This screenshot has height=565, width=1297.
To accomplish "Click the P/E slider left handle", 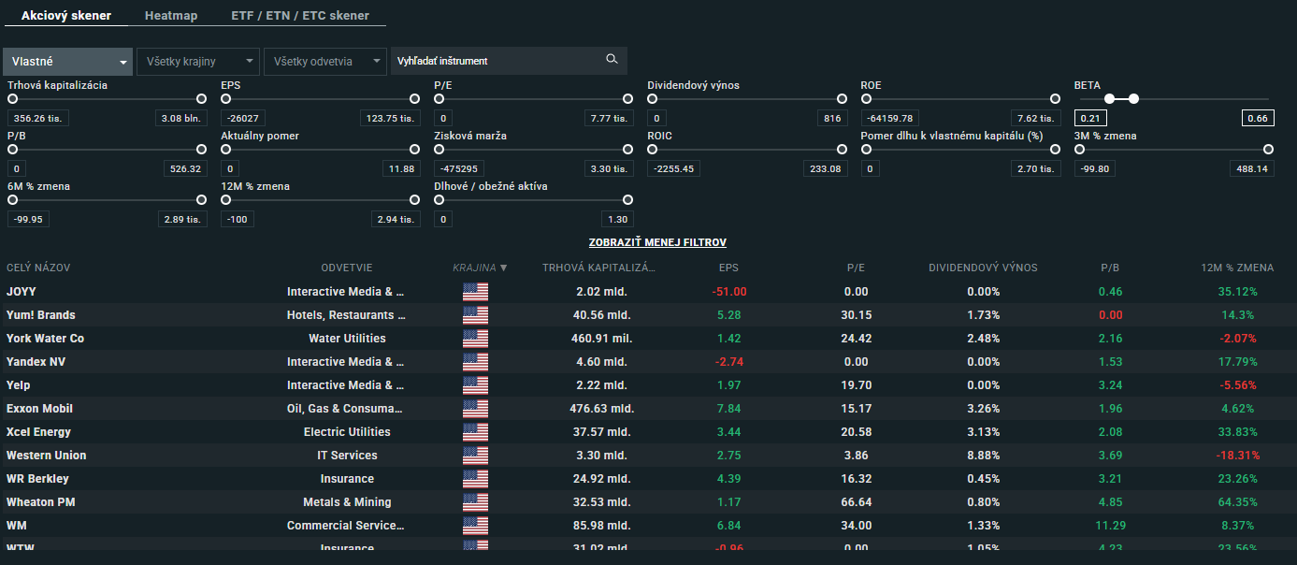I will 440,98.
